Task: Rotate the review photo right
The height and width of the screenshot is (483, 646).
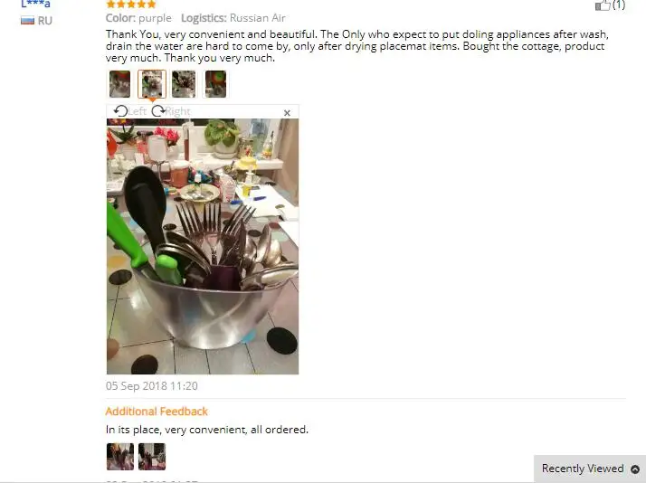Action: click(x=171, y=111)
